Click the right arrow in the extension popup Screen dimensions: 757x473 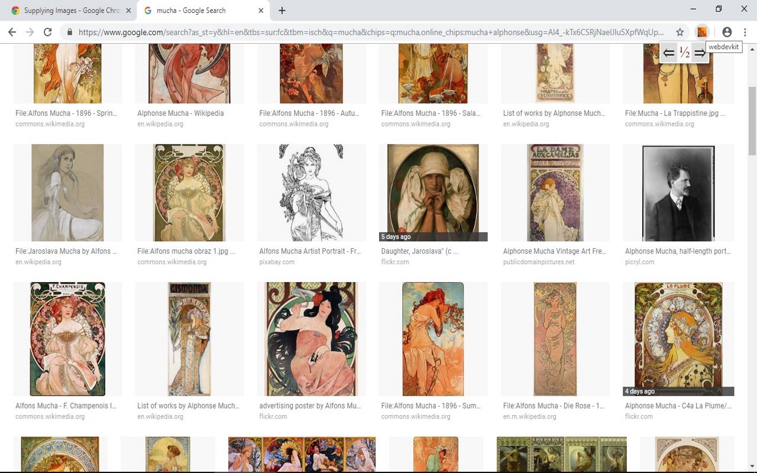click(x=700, y=53)
